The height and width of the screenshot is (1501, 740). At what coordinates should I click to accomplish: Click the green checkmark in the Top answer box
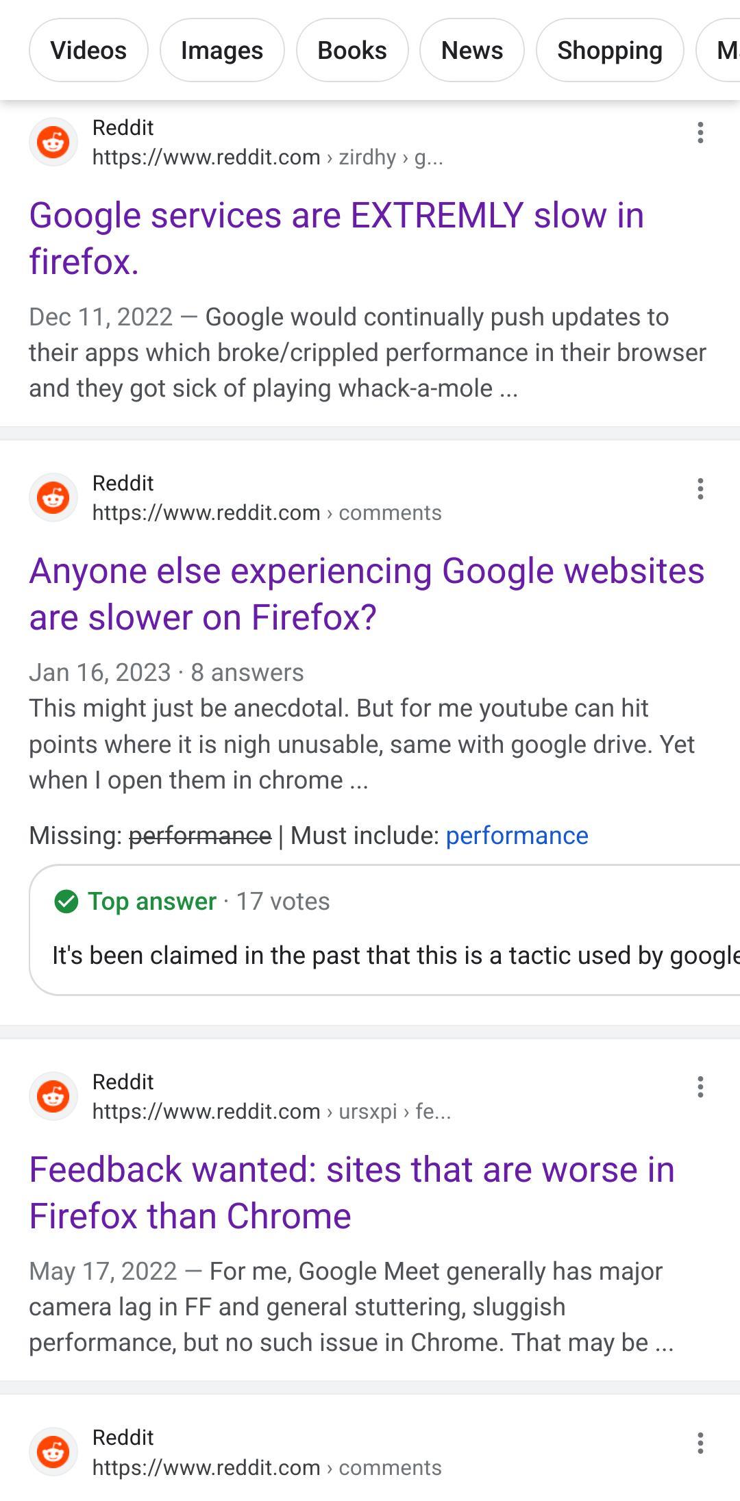[65, 902]
